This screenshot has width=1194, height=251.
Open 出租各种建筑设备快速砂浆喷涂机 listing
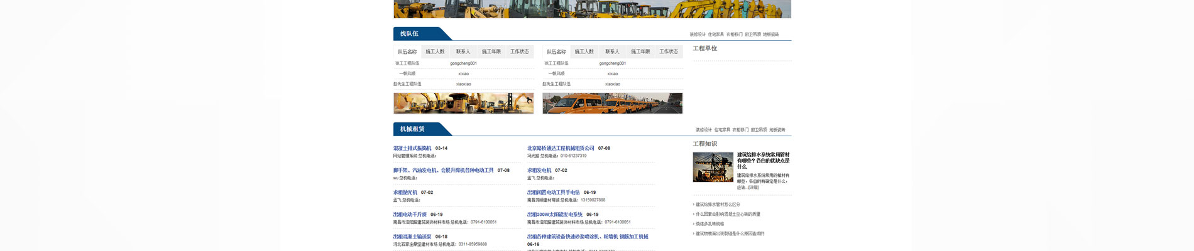(588, 237)
